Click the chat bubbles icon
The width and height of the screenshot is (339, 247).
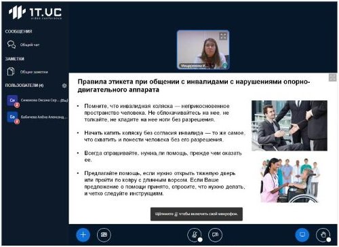(12, 45)
